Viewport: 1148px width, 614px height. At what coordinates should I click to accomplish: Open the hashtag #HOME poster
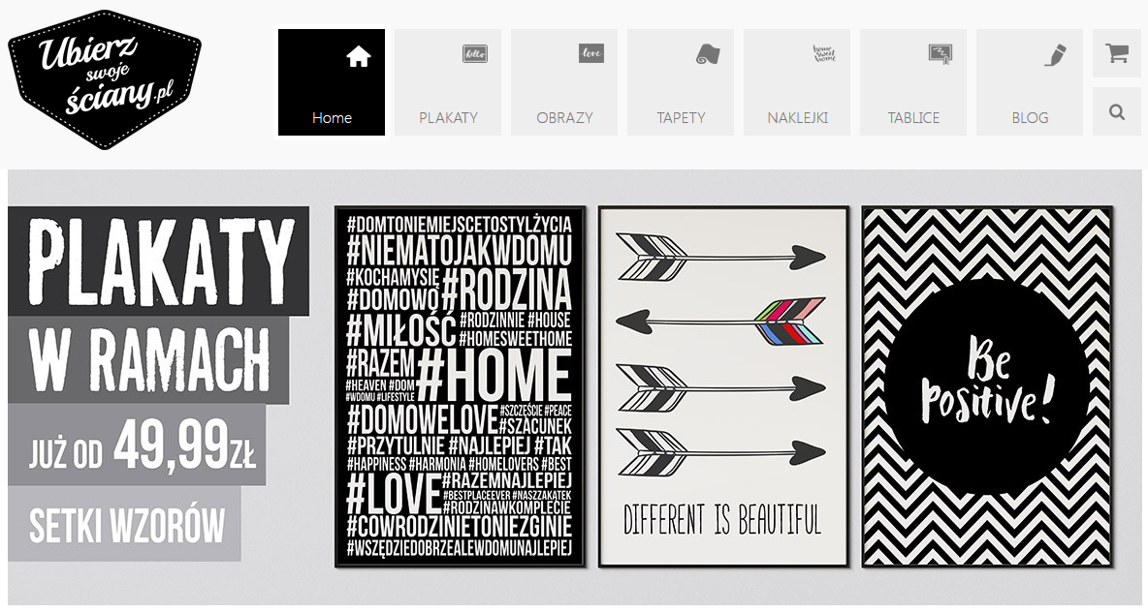point(460,386)
